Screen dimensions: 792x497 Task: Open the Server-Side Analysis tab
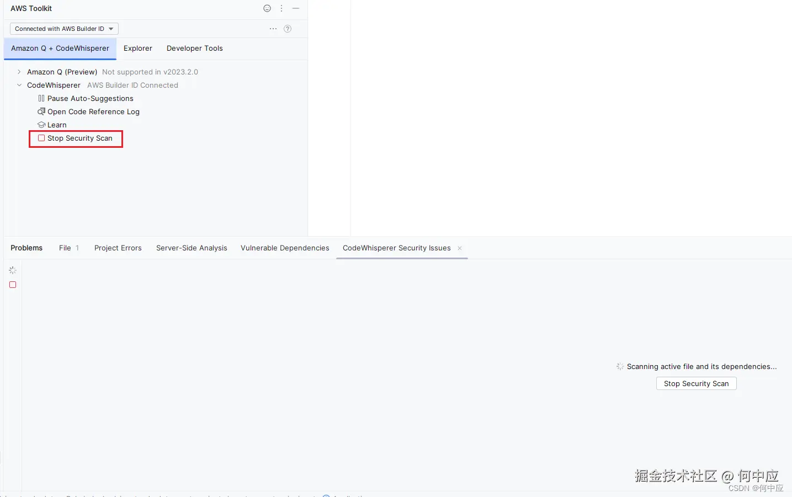point(192,248)
